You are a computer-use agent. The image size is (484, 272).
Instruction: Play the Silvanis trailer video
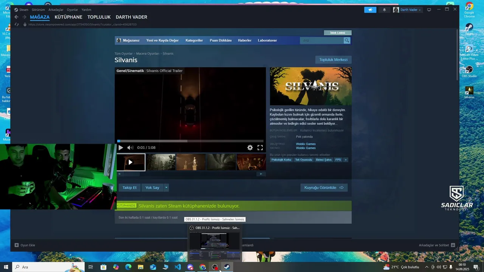coord(121,148)
